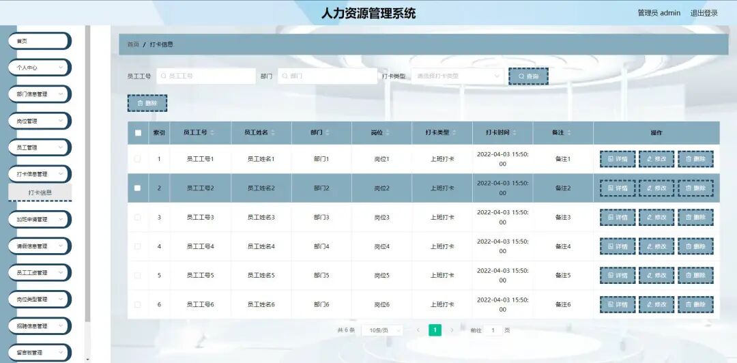Expand the 岗位管理 sidebar menu
Screen dimensions: 737x363
(40, 121)
